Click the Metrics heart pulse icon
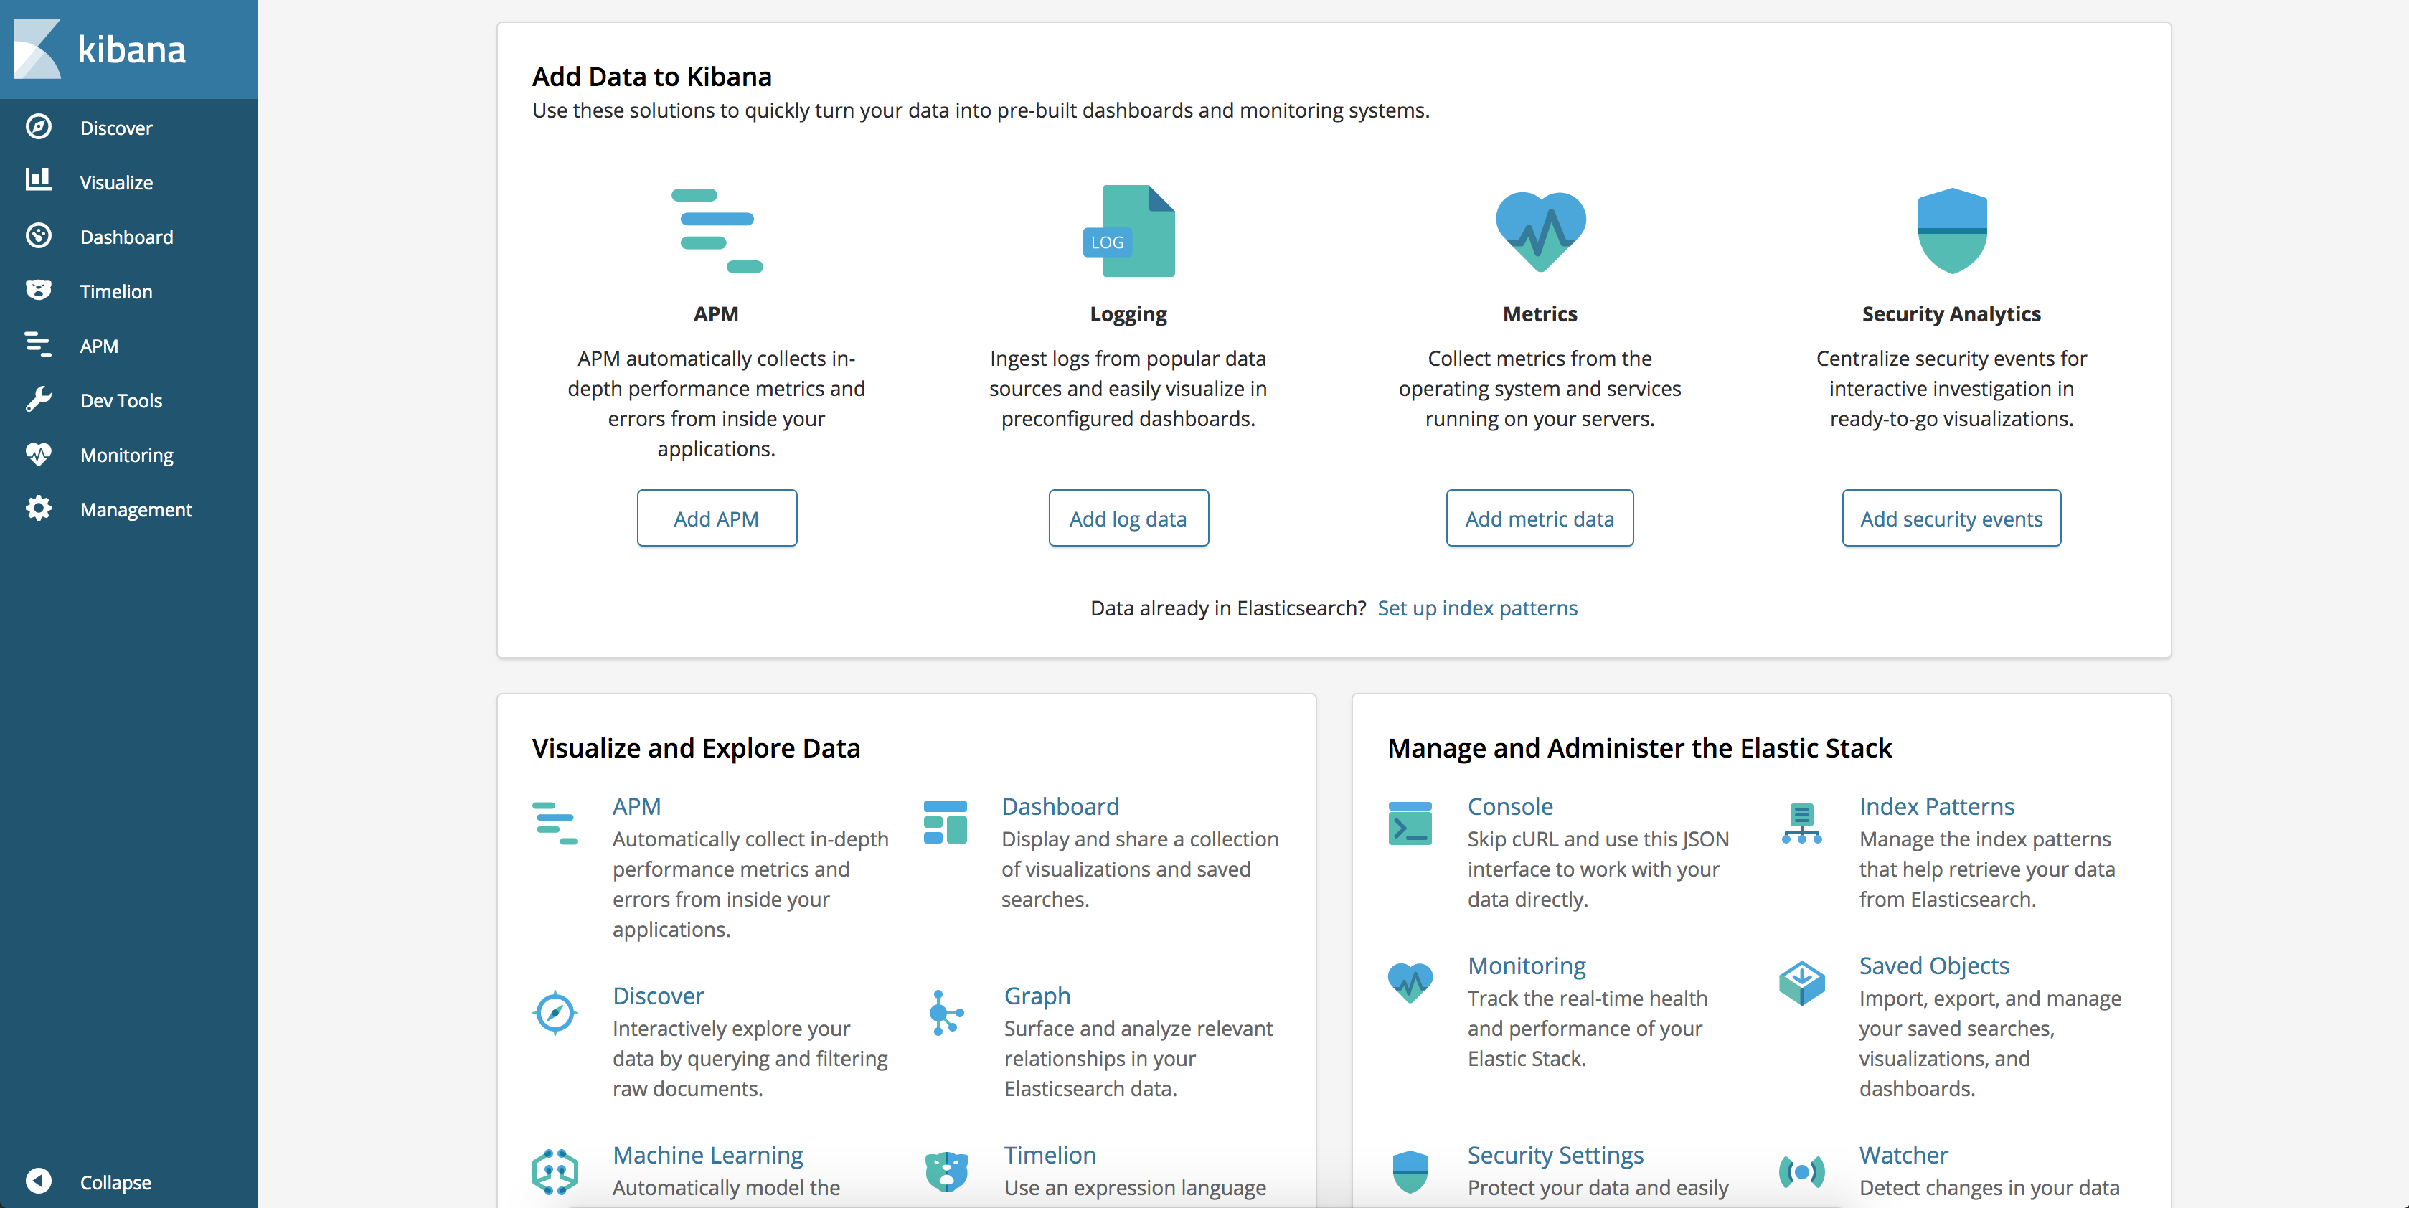This screenshot has width=2409, height=1208. [1540, 231]
